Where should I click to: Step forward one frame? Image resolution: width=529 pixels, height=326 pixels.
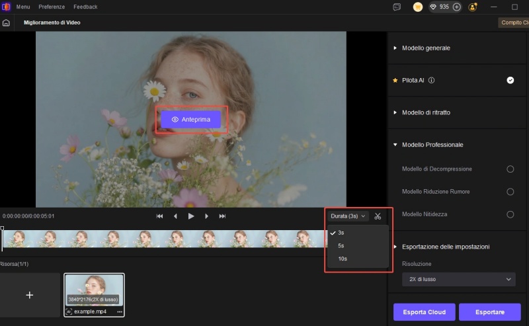(x=206, y=216)
